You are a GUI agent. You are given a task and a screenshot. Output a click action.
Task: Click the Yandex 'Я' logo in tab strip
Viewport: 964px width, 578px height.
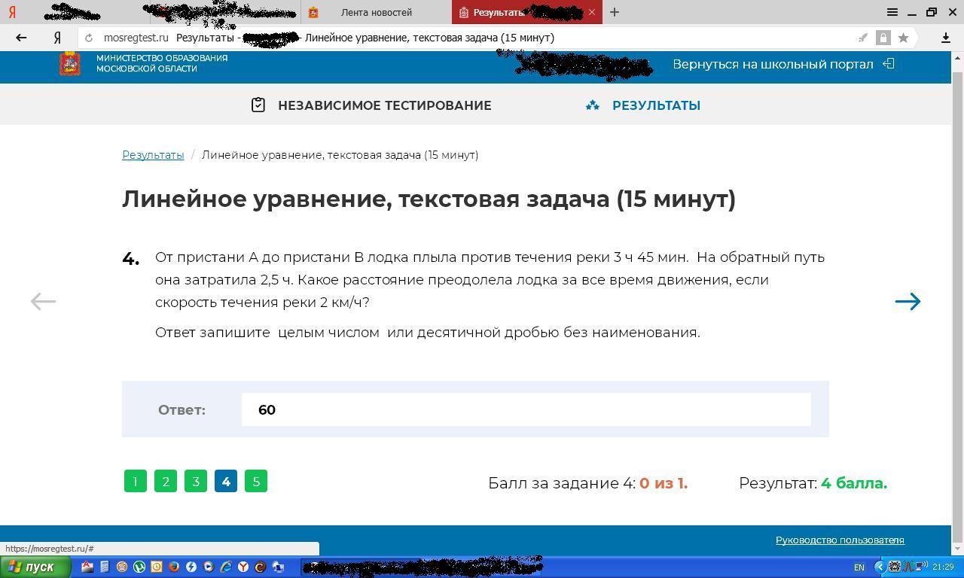[x=13, y=12]
